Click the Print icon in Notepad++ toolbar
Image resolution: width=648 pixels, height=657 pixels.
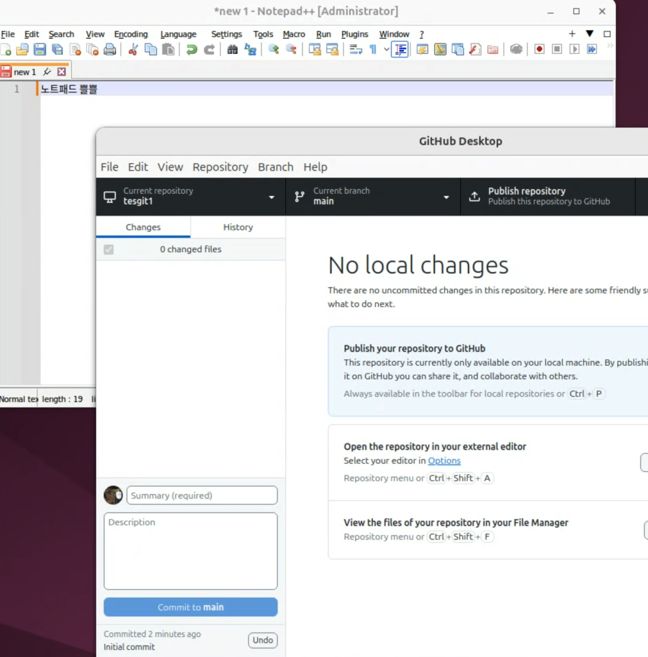(x=110, y=49)
